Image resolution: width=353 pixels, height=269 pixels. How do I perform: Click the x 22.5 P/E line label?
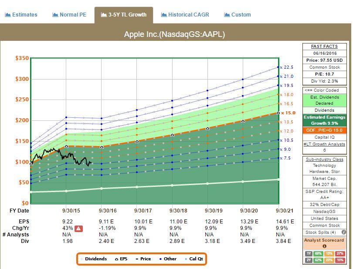[287, 67]
